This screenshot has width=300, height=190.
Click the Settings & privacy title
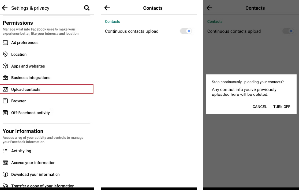pyautogui.click(x=30, y=8)
